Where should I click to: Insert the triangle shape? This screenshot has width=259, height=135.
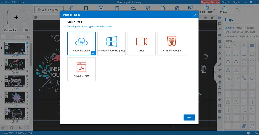point(228,70)
